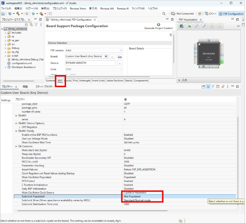Screen dimensions: 246x223
Task: Click the save-chip icon in FSP Visualization
Action: pos(181,26)
